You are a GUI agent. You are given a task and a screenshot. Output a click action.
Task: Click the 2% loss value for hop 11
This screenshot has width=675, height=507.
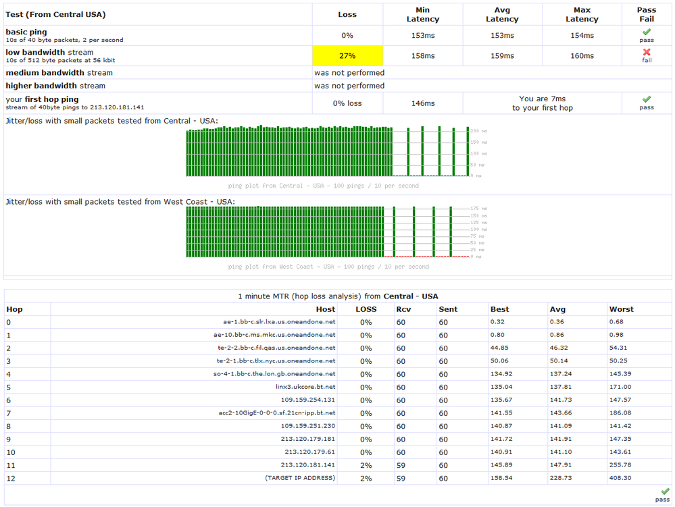[x=366, y=465]
